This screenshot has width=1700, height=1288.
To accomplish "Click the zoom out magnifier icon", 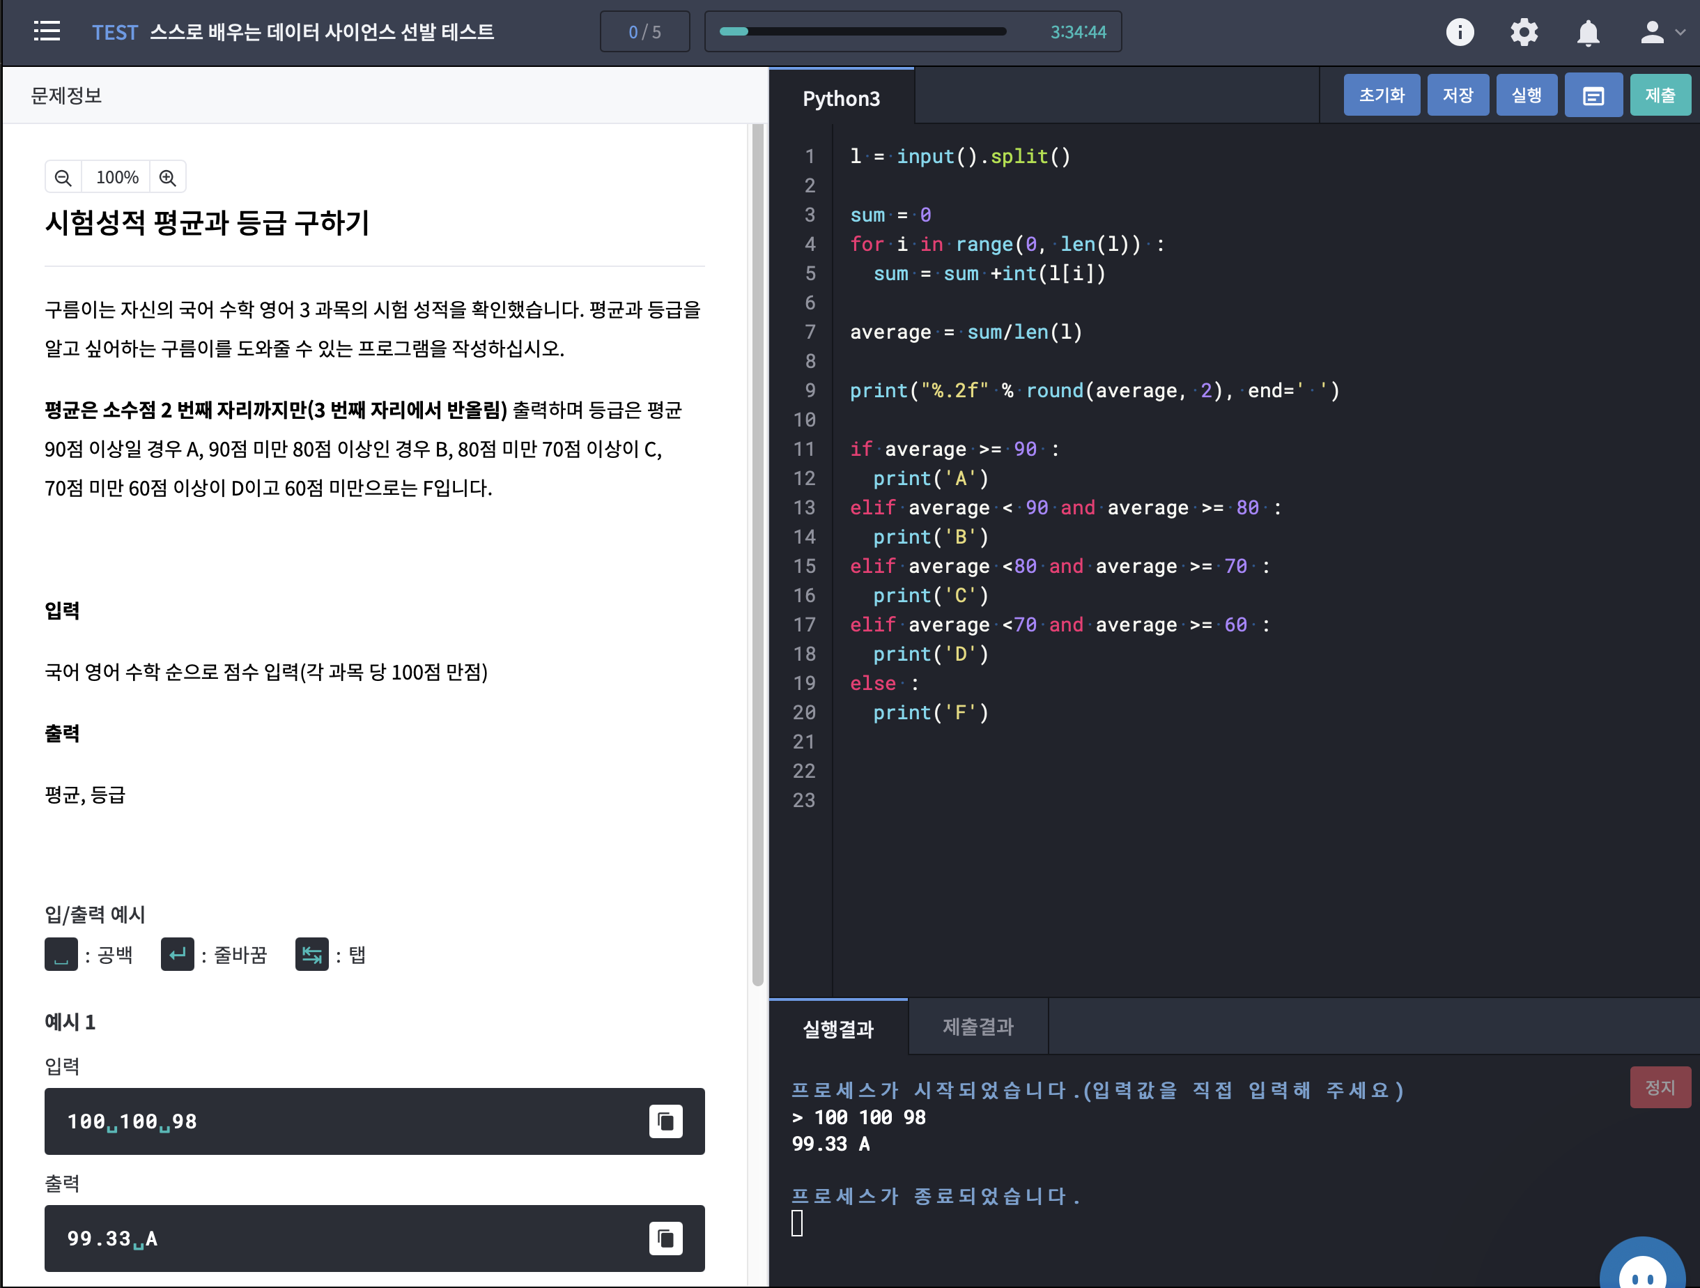I will [64, 178].
